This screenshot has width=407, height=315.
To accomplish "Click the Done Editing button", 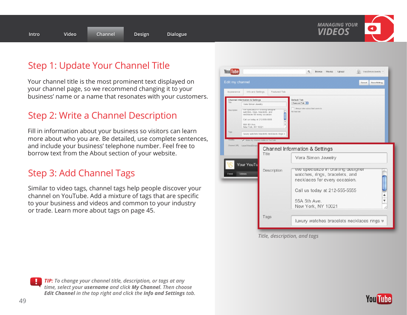I will click(x=377, y=82).
